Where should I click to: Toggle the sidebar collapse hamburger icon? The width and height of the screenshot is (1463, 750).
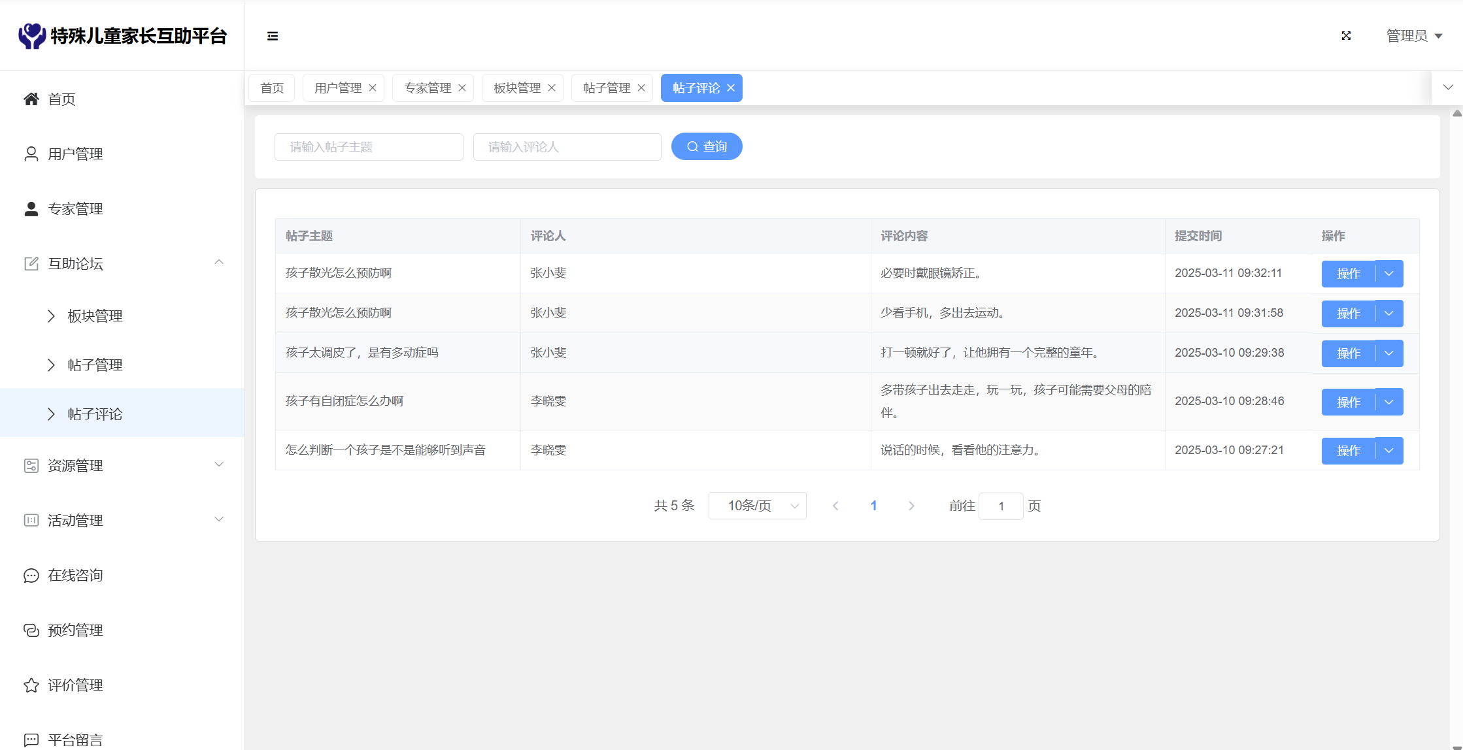pyautogui.click(x=273, y=36)
